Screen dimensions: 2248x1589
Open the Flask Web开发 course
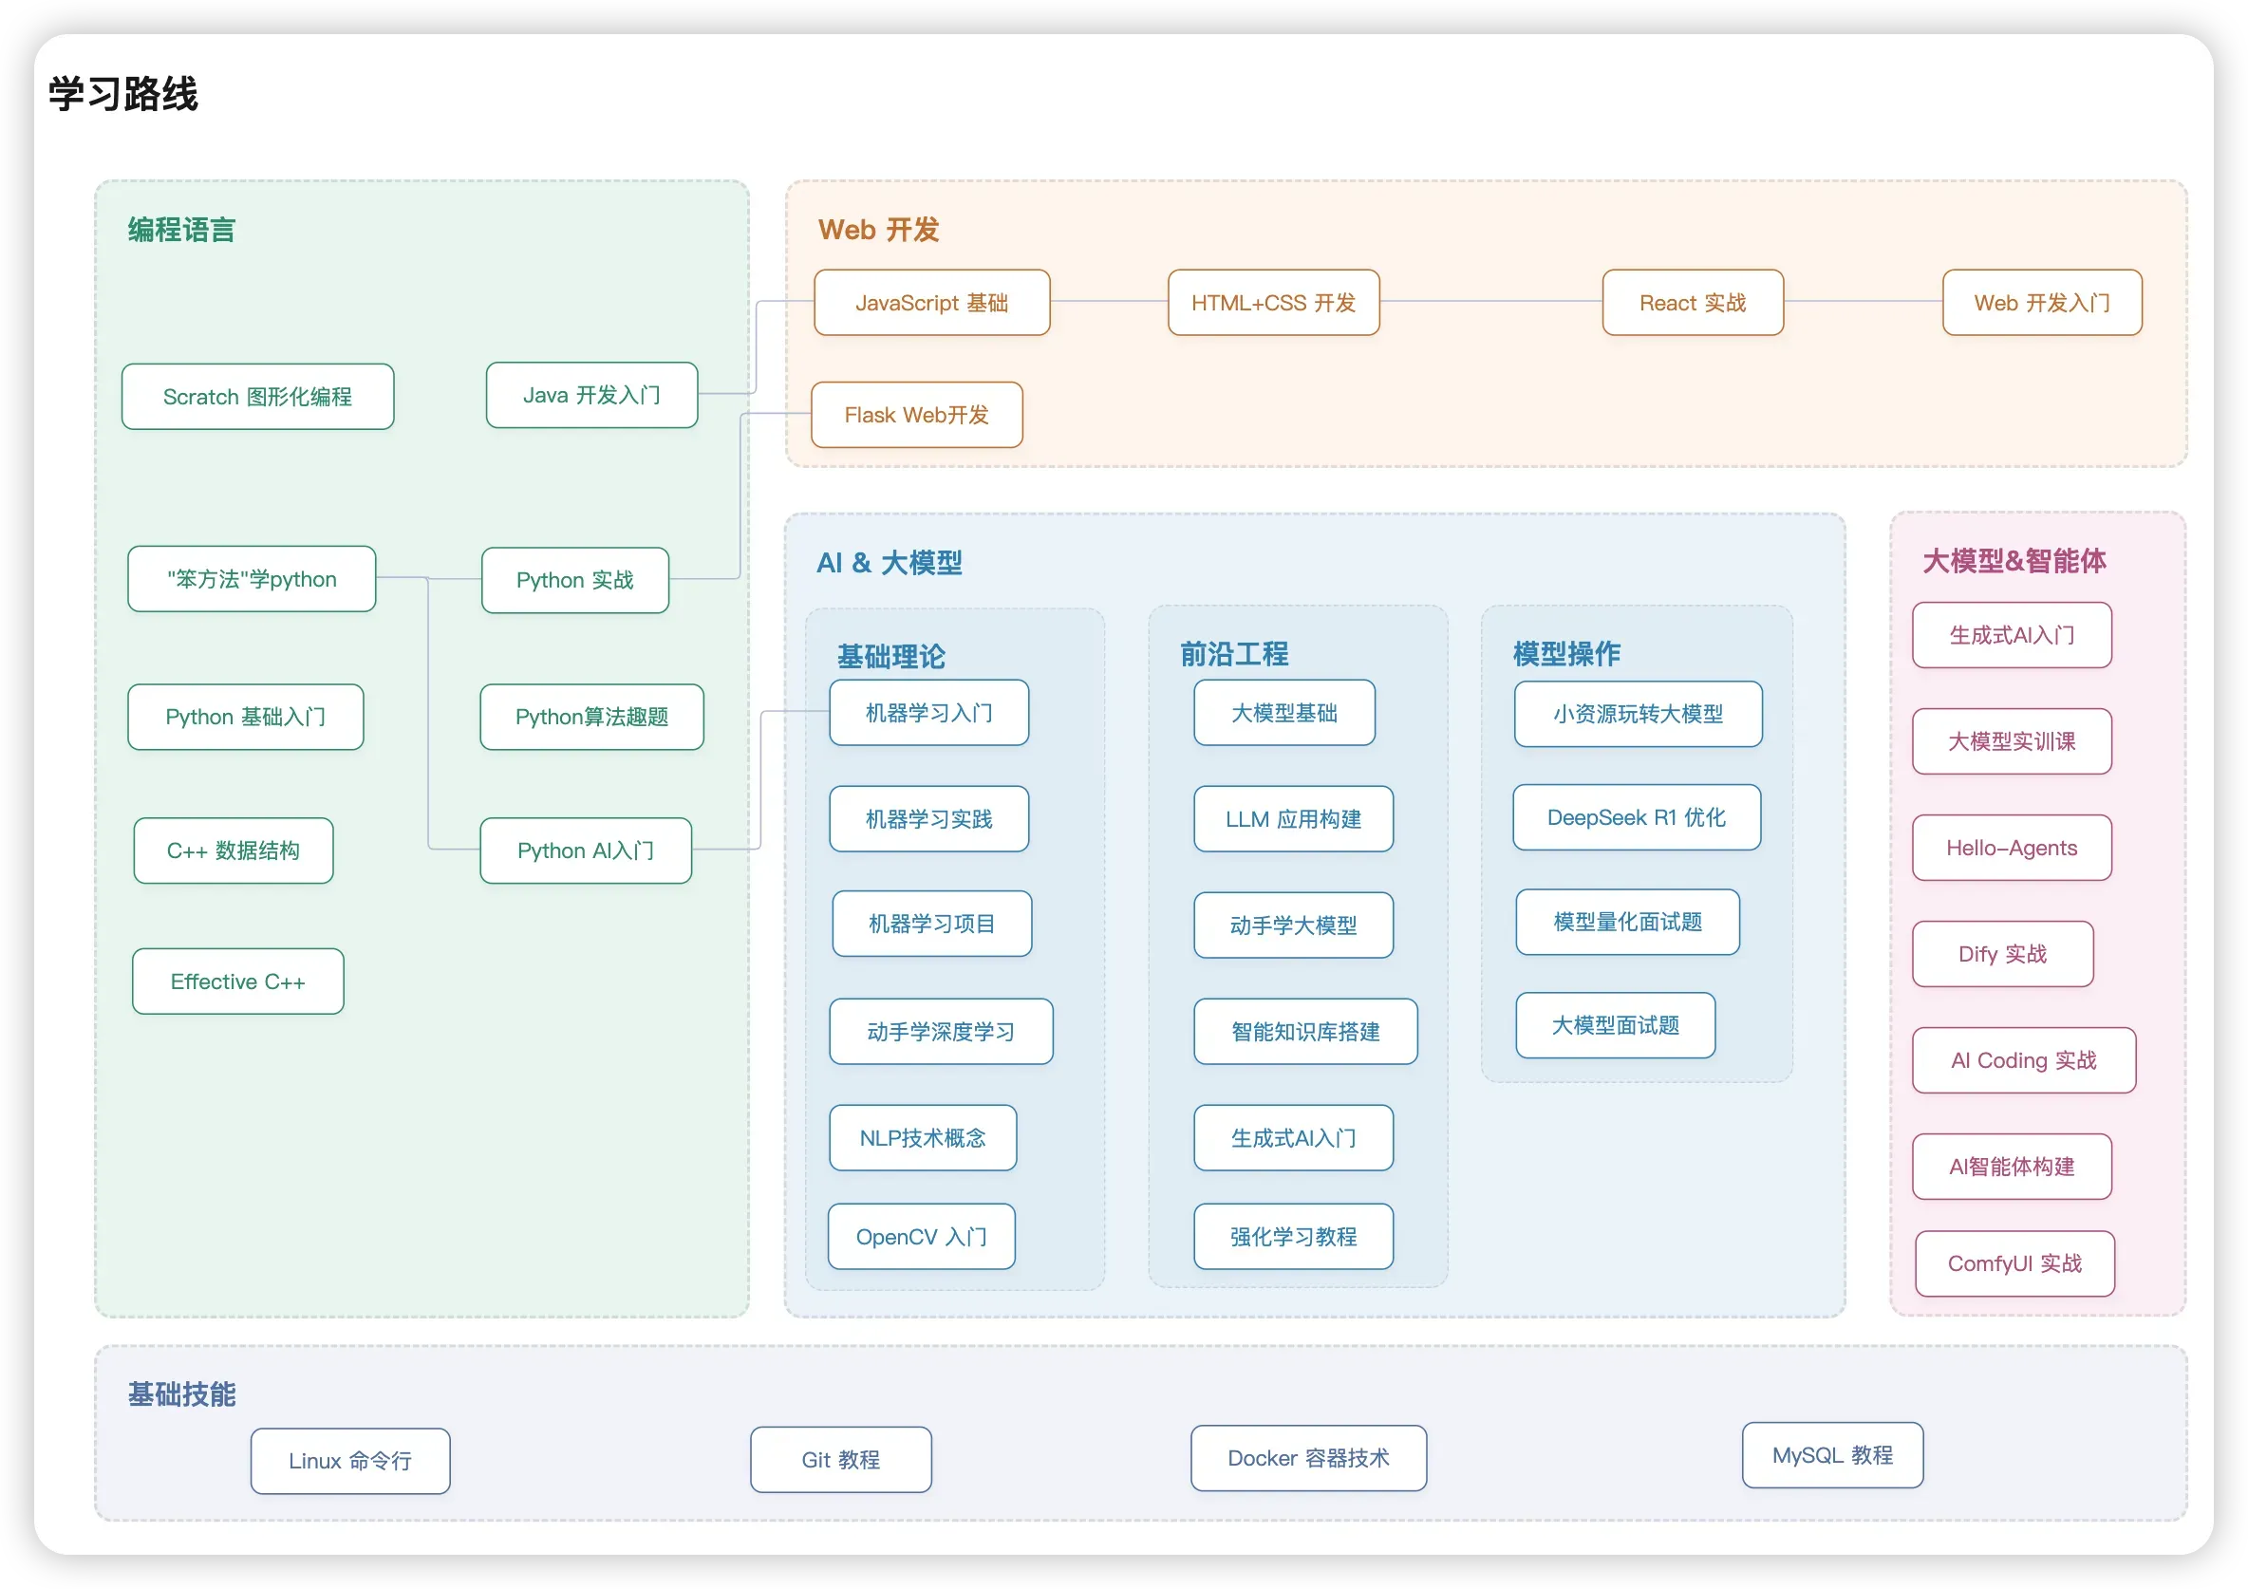pos(916,415)
